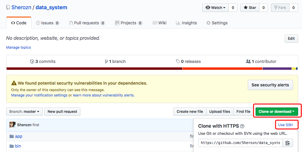Switch to the Code tab
Screen dimensions: 302x152
(x=19, y=23)
